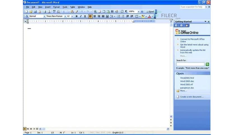Click Automatically update this list link
The height and width of the screenshot is (135, 234).
click(x=193, y=51)
